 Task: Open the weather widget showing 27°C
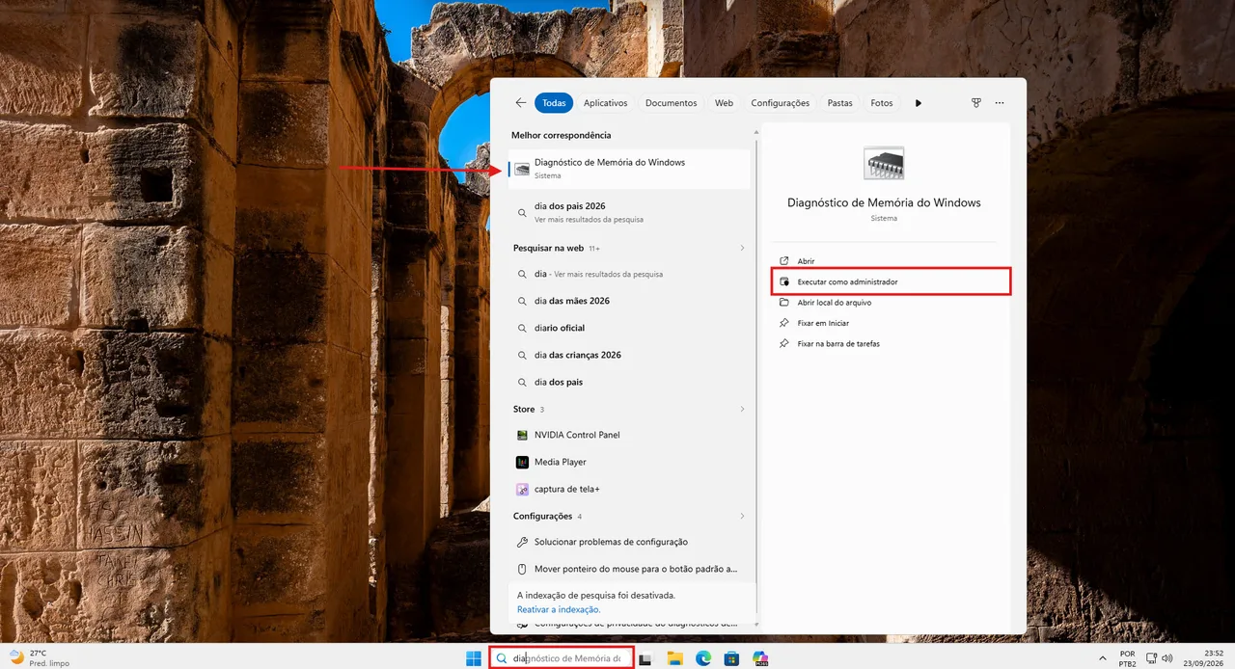[x=39, y=658]
